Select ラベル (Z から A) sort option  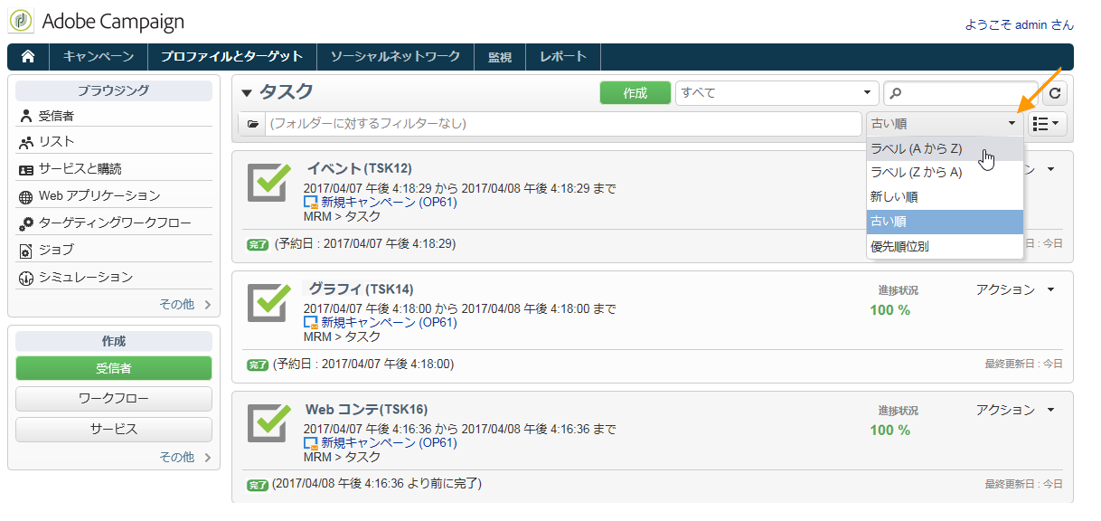click(x=945, y=173)
